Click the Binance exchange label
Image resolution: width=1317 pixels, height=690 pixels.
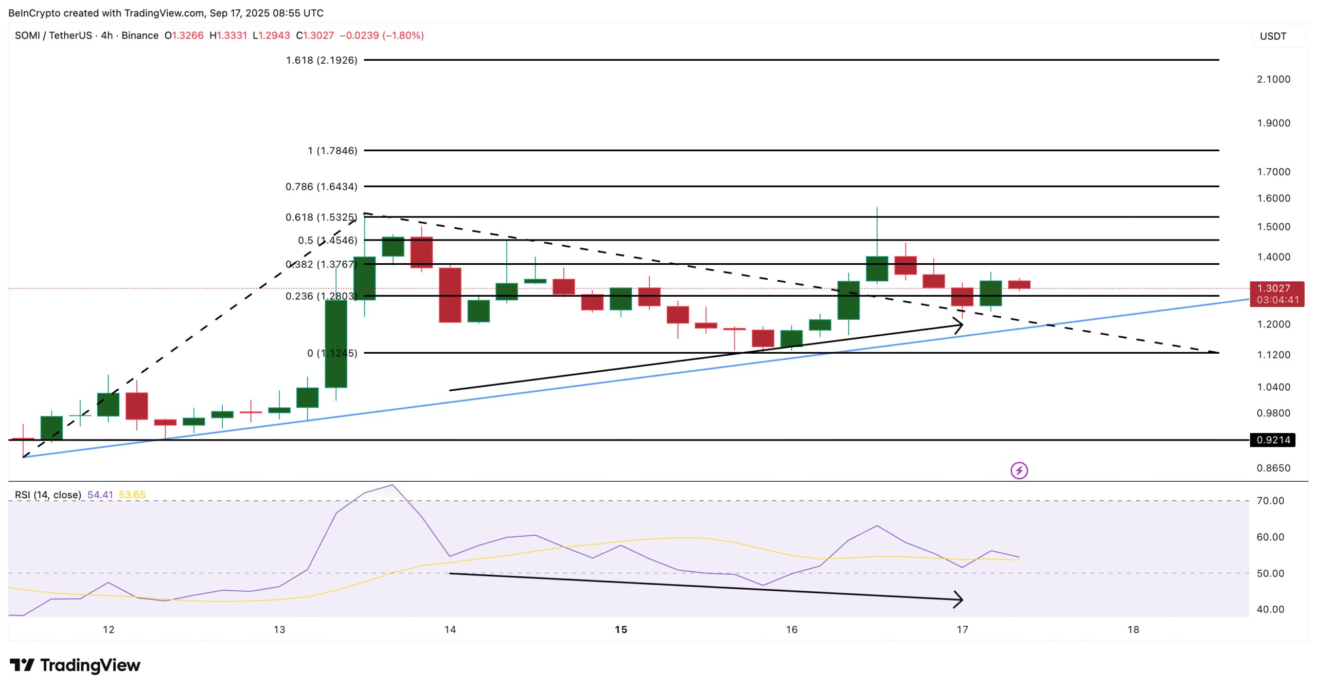click(140, 35)
